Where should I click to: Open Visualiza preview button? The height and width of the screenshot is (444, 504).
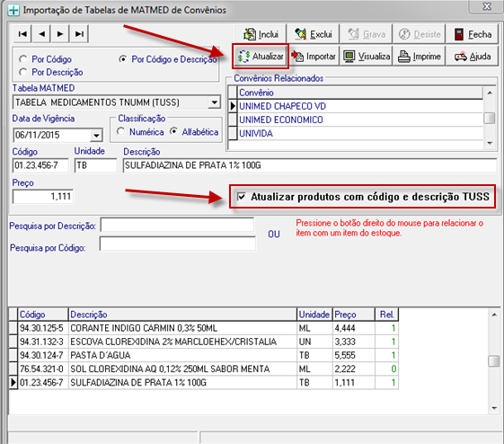pyautogui.click(x=367, y=57)
